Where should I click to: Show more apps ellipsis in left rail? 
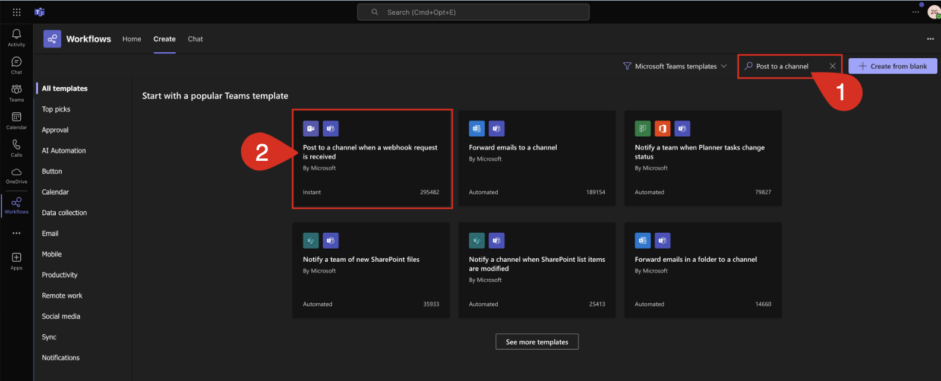17,233
